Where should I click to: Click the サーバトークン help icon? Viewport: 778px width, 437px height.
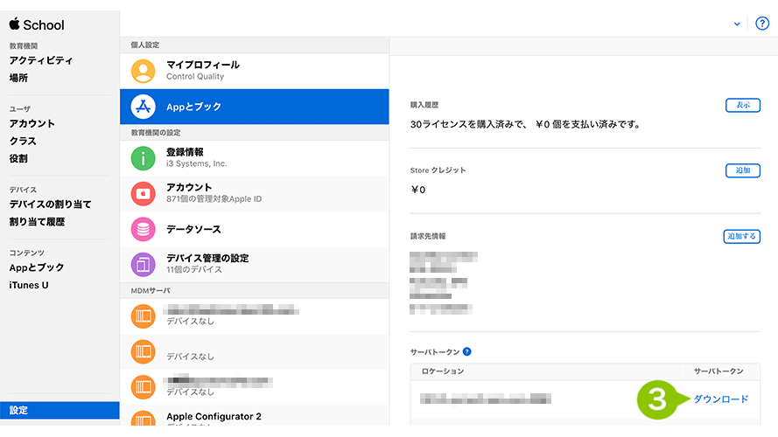(467, 351)
